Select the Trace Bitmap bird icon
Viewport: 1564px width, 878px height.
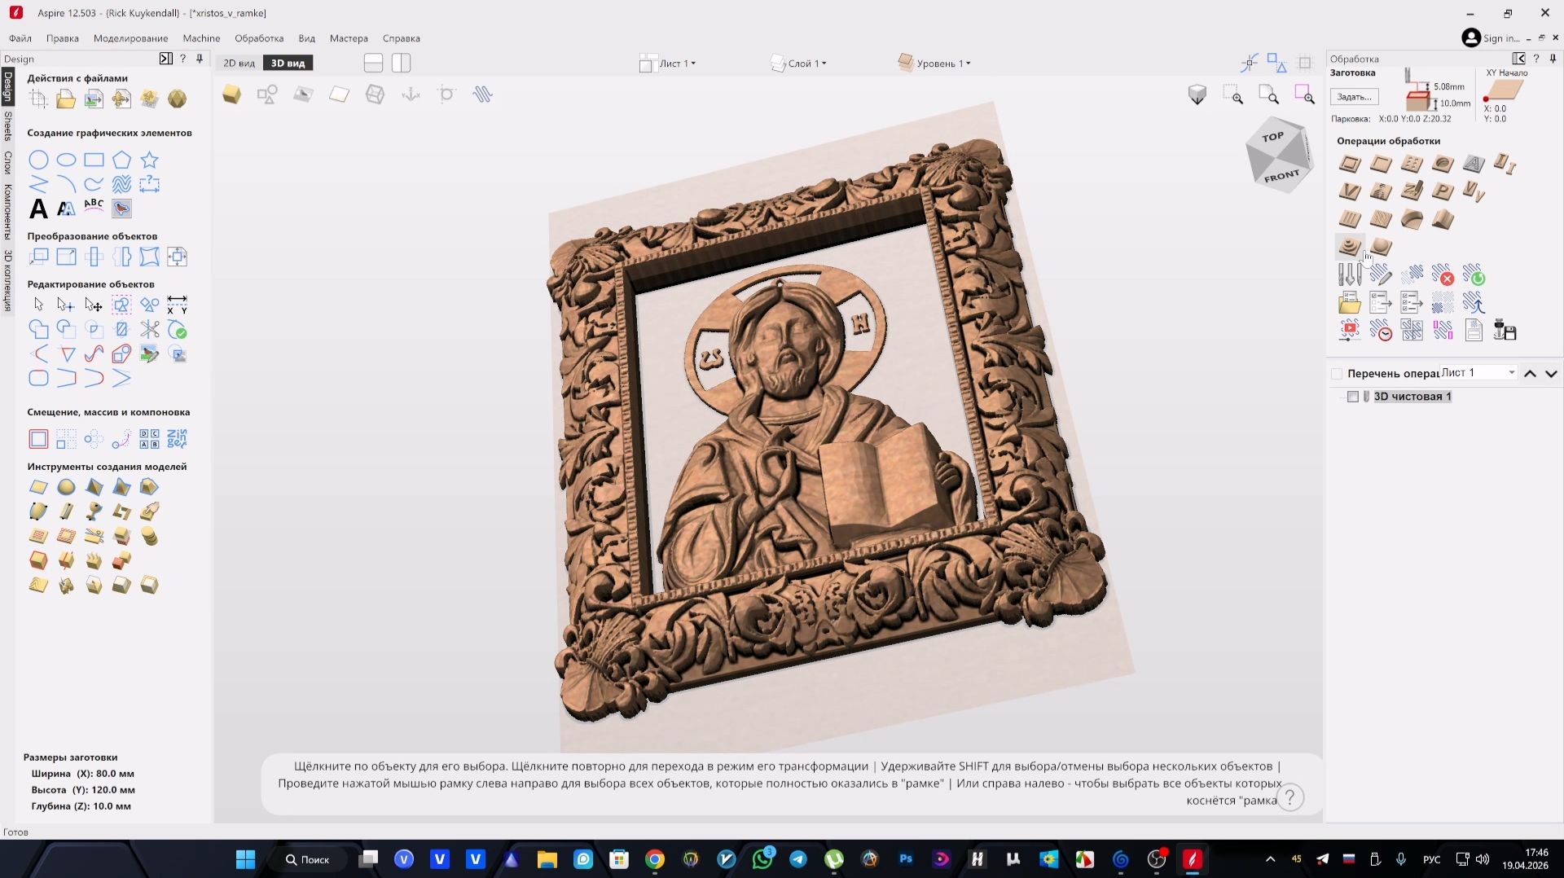121,209
